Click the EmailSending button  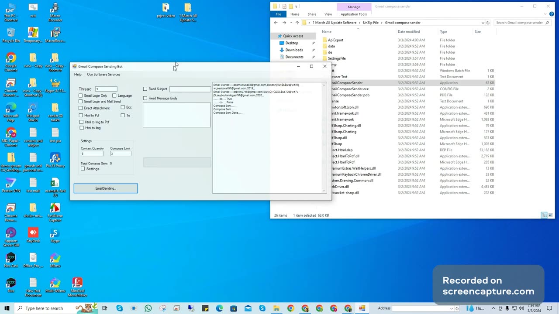pos(106,188)
